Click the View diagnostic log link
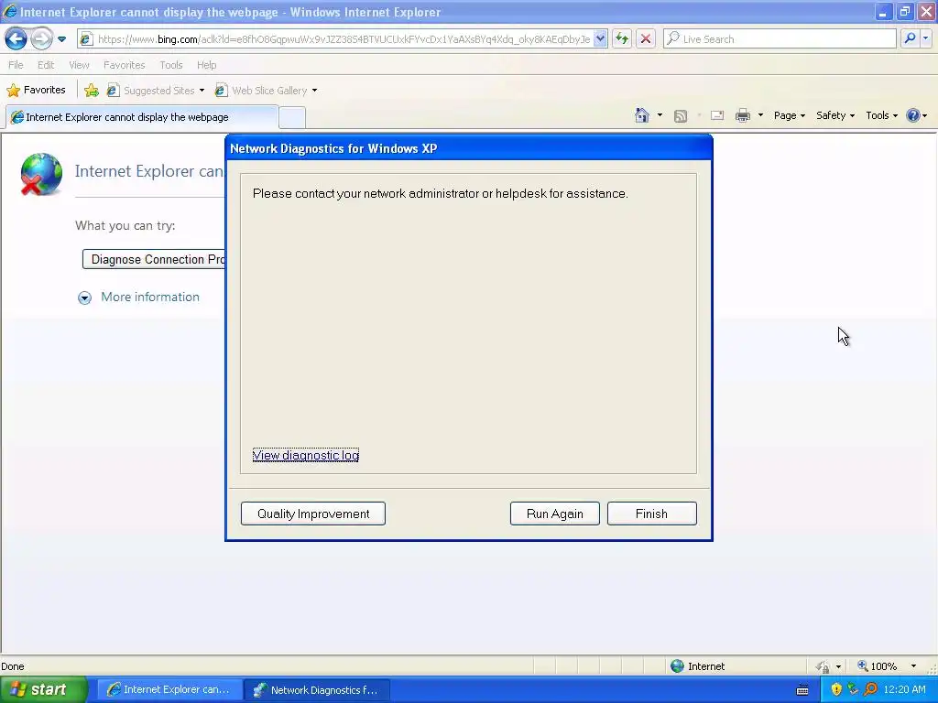Viewport: 938px width, 703px height. coord(306,456)
